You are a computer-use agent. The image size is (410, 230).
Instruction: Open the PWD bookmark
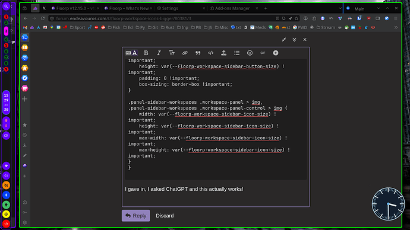300,27
